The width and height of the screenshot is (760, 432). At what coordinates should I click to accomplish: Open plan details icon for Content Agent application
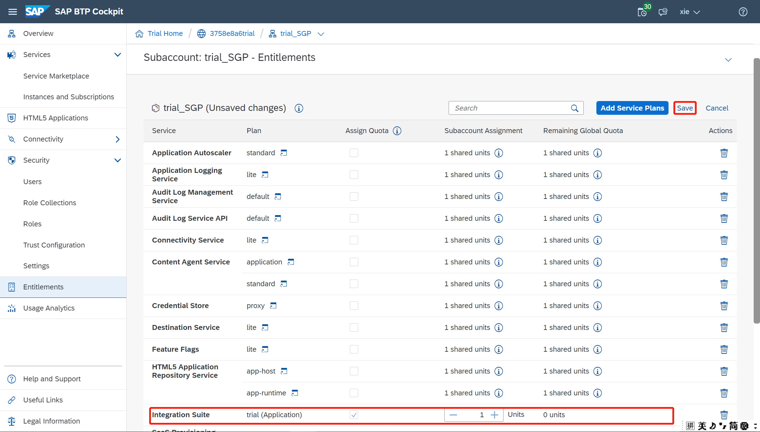coord(291,262)
